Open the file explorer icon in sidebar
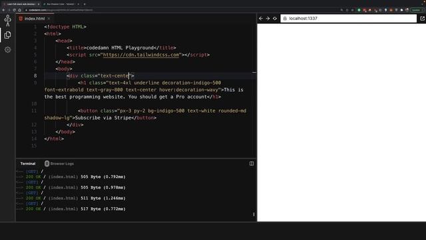 tap(7, 35)
